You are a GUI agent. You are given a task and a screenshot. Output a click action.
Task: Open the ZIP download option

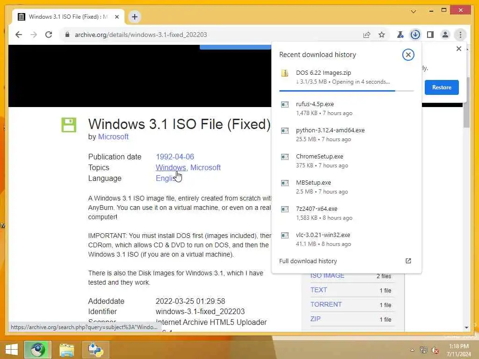pos(315,319)
